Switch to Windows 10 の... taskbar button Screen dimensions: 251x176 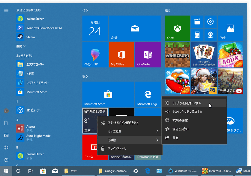pyautogui.click(x=182, y=171)
